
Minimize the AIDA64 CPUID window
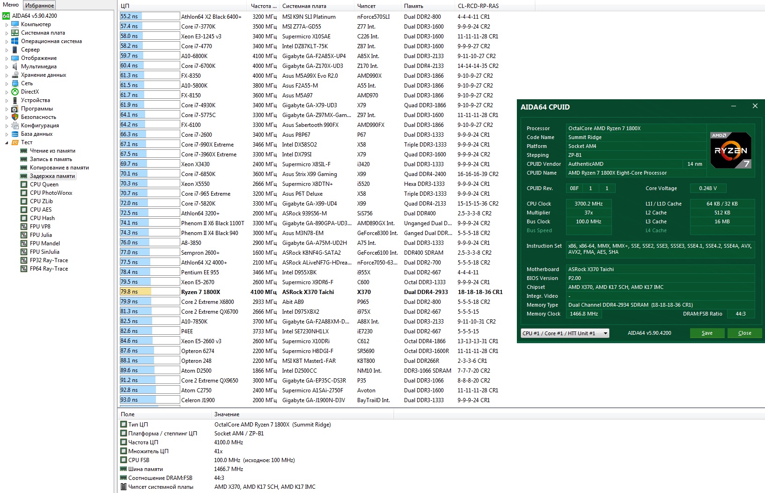(733, 107)
